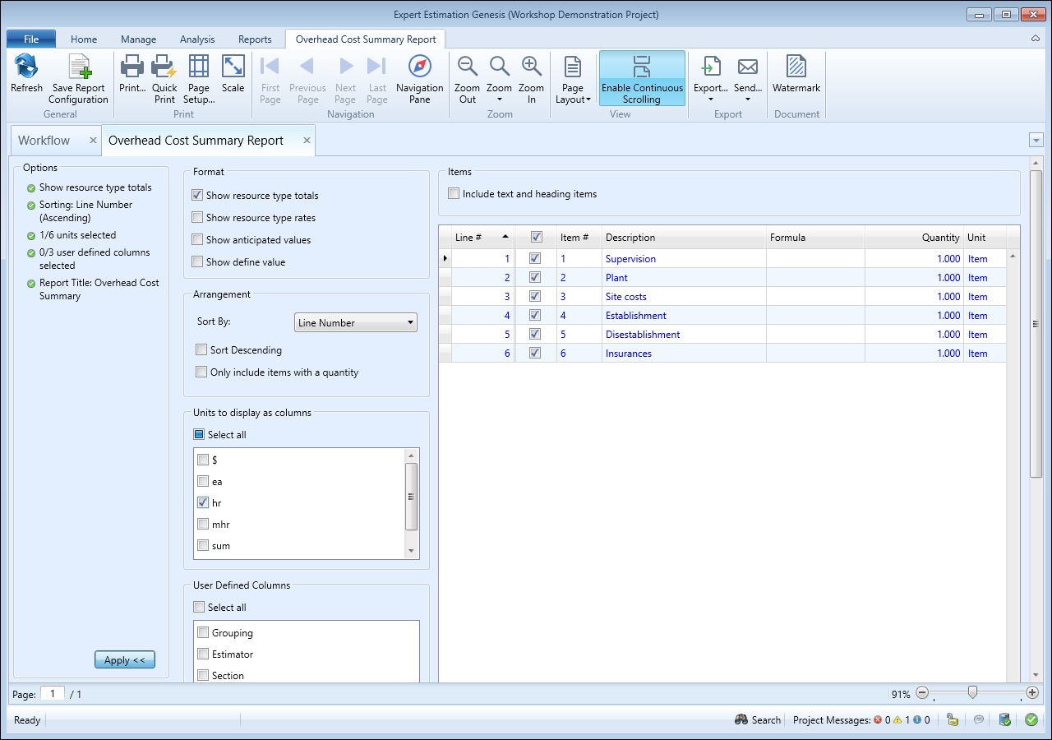Open Page Setup from the ribbon

[199, 67]
